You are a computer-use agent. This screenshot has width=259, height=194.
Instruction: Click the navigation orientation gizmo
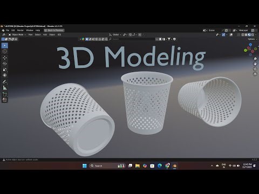click(250, 50)
